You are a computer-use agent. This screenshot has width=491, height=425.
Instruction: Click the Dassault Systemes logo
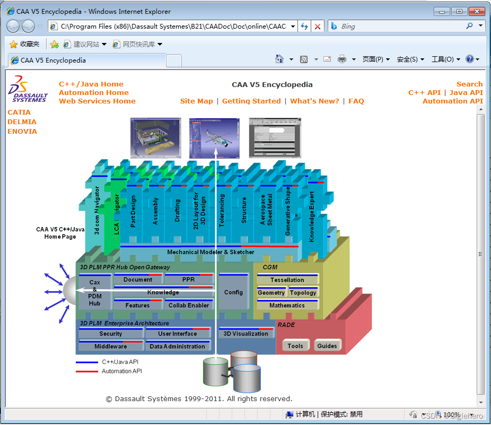coord(29,89)
